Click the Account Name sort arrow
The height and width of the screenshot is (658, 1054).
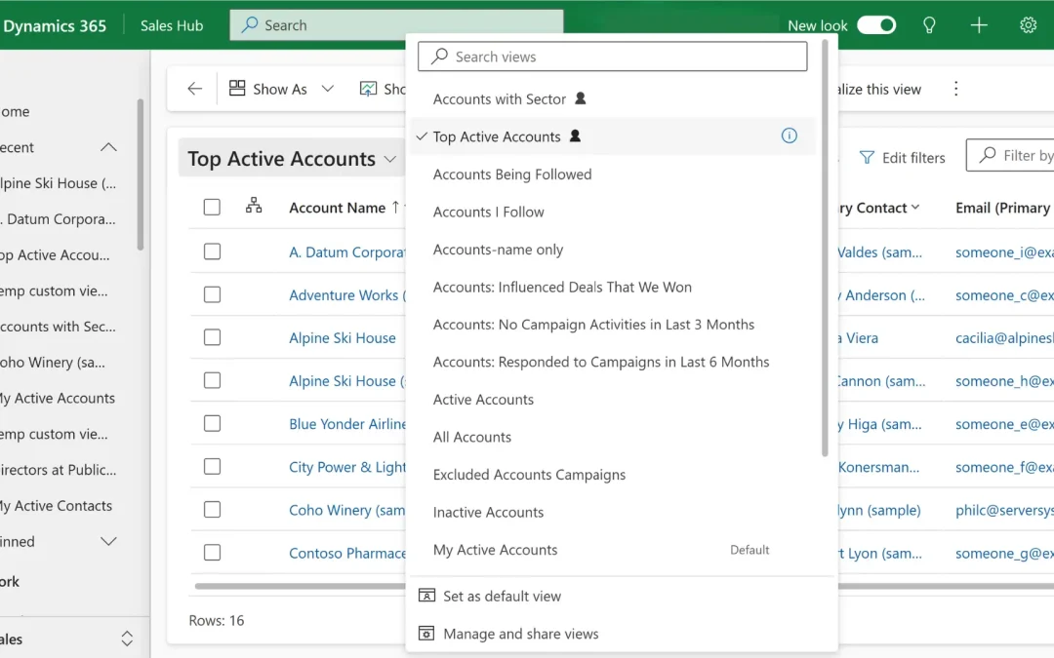pyautogui.click(x=396, y=208)
